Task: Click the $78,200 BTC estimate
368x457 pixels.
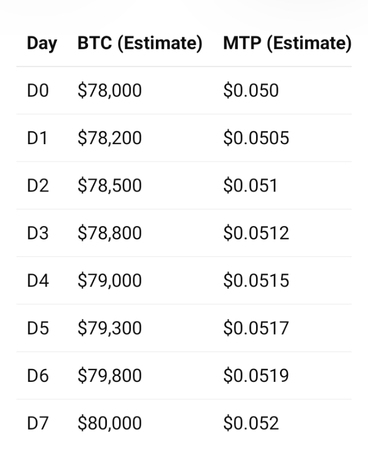Action: point(110,138)
